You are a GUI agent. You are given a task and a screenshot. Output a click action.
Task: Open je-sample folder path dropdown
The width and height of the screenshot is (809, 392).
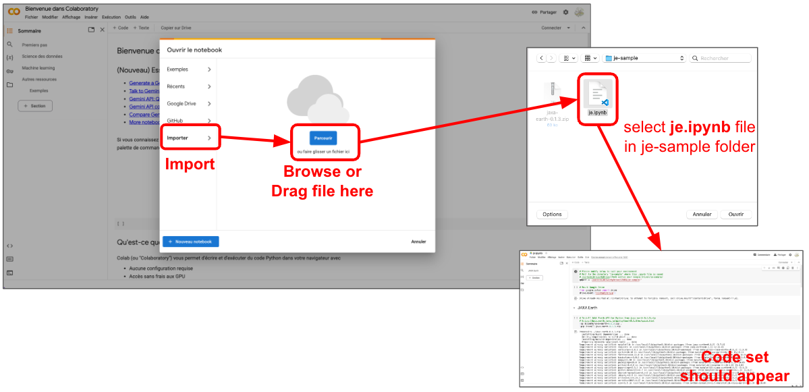coord(644,58)
